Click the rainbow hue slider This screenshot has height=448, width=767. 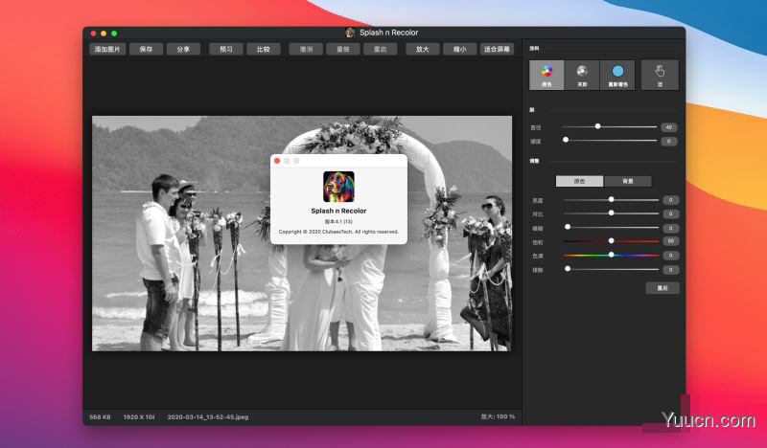click(x=611, y=255)
